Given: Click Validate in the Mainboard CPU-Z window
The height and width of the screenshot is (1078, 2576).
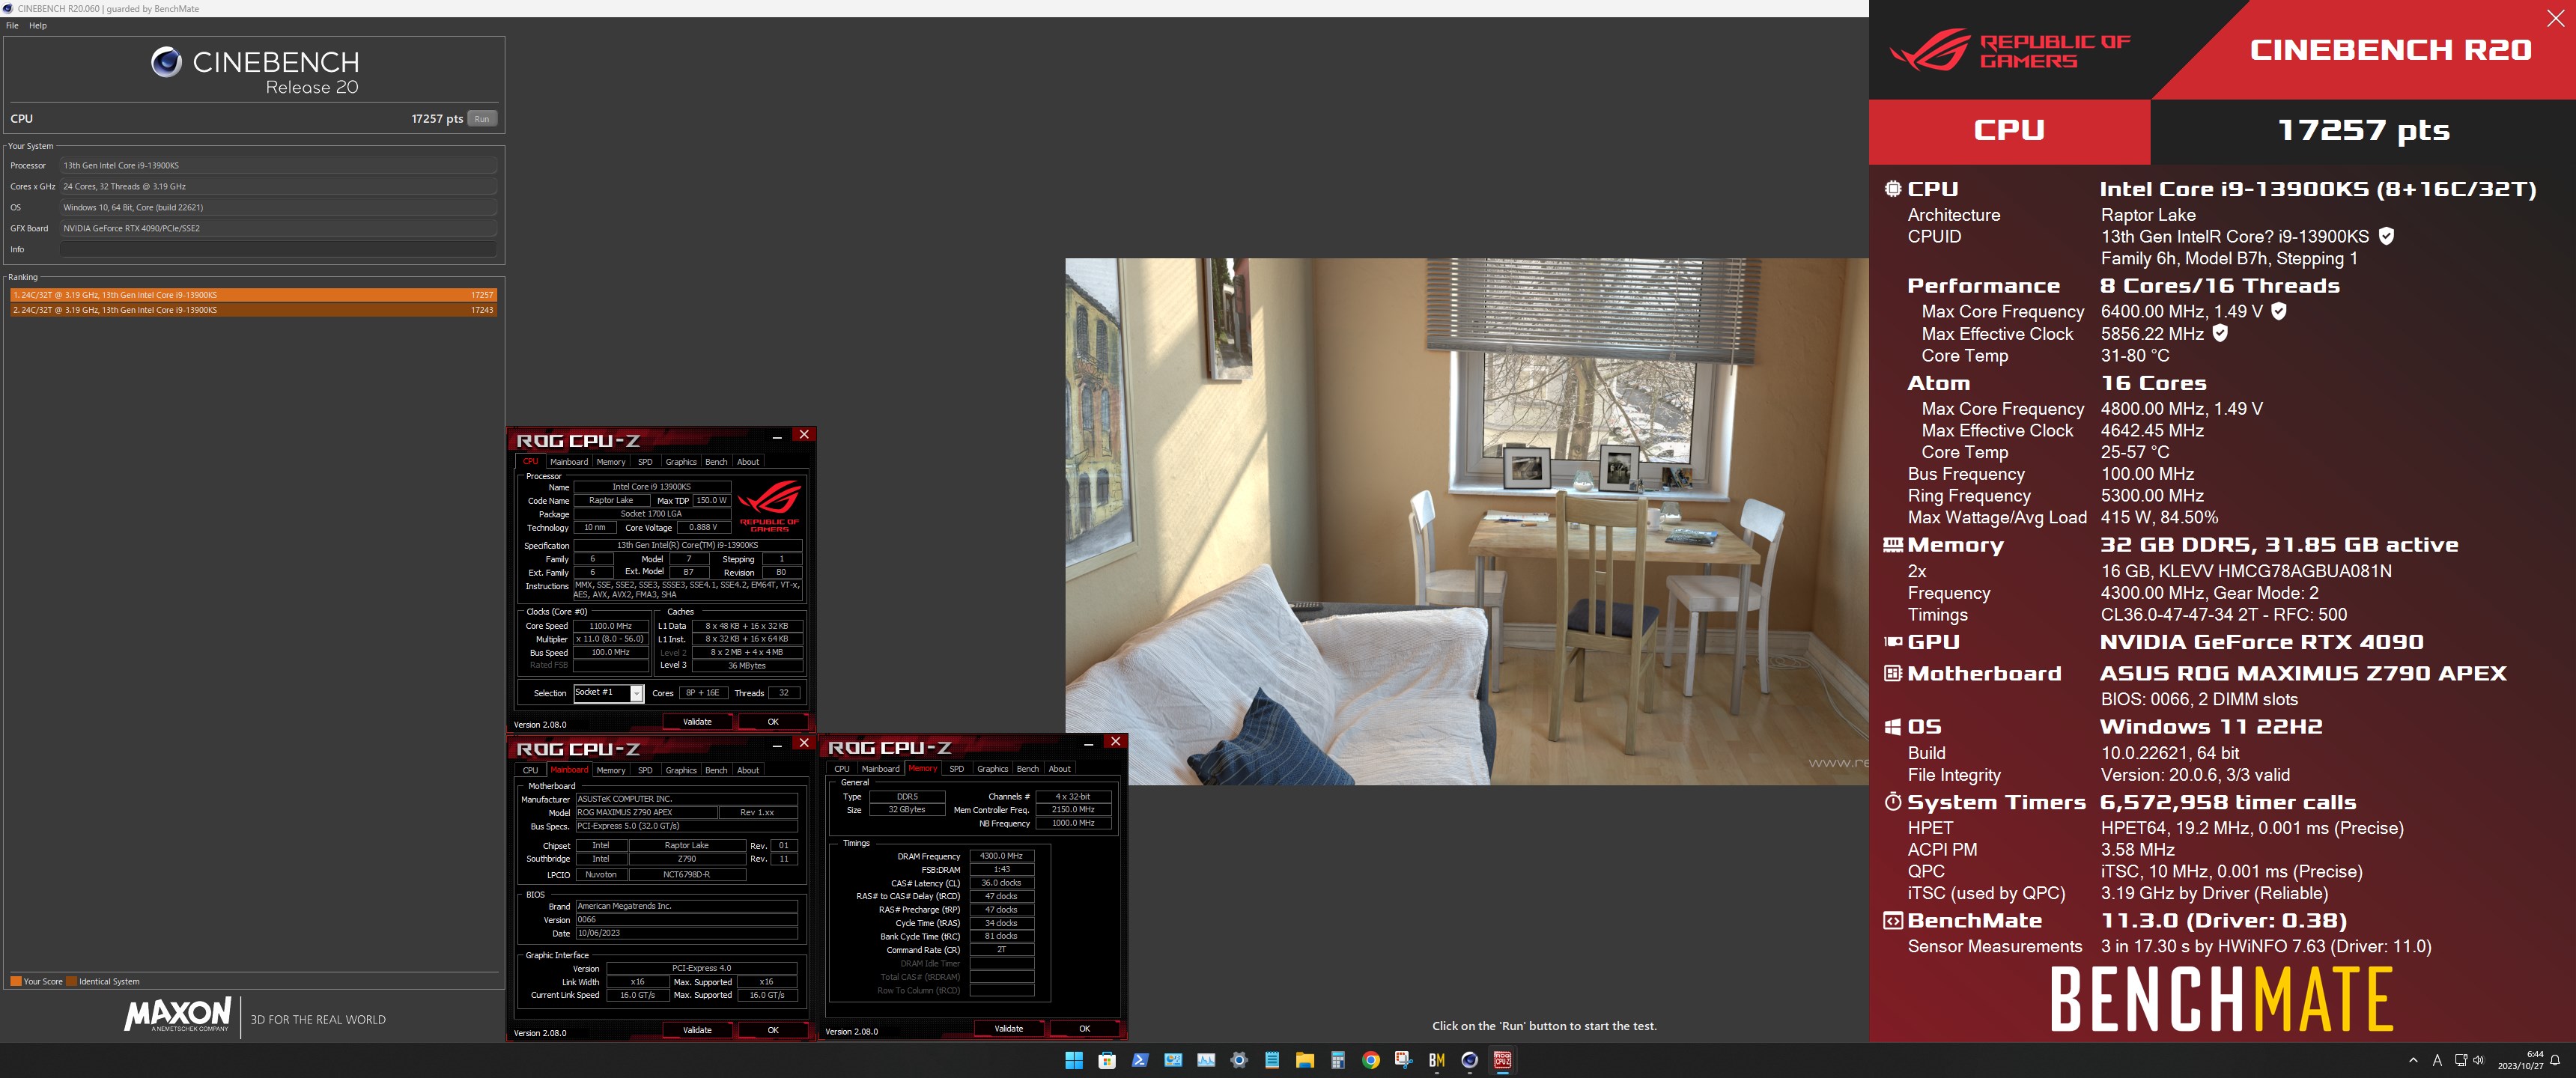Looking at the screenshot, I should click(x=697, y=1030).
